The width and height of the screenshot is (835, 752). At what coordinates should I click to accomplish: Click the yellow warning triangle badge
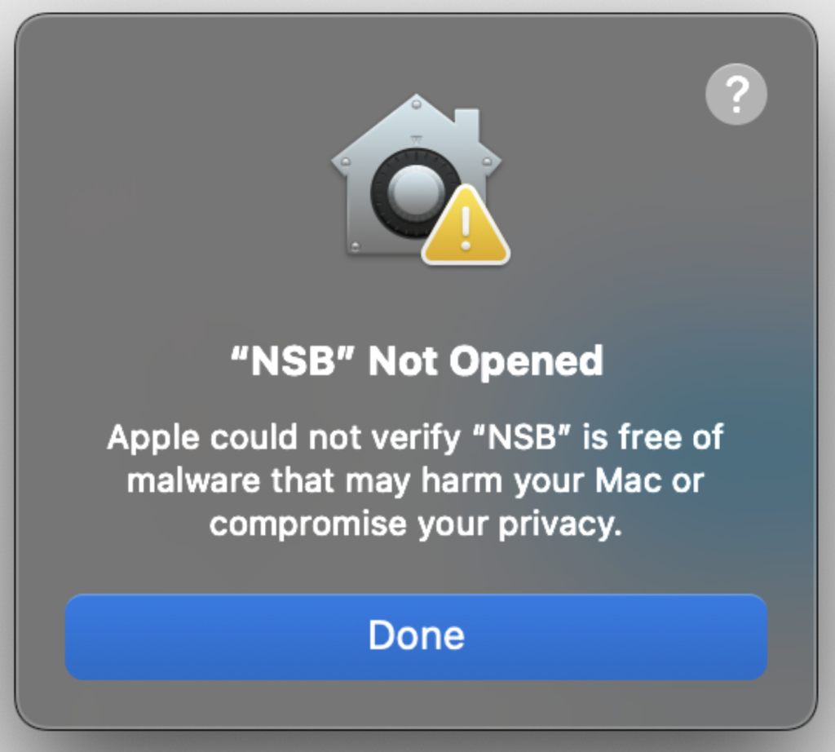(x=466, y=225)
